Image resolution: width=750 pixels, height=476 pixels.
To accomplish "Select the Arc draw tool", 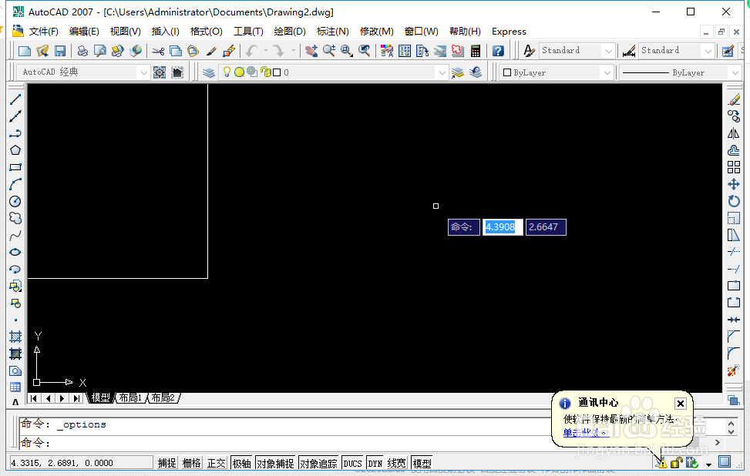I will 15,184.
